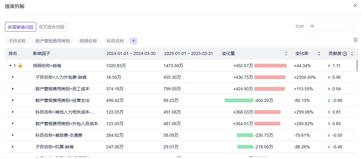The image size is (362, 159).
Task: Sort by 变化量 column arrows
Action: click(286, 54)
